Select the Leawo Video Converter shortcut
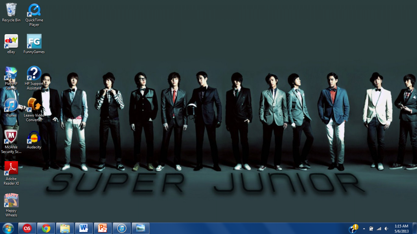Image resolution: width=417 pixels, height=234 pixels. [x=34, y=110]
